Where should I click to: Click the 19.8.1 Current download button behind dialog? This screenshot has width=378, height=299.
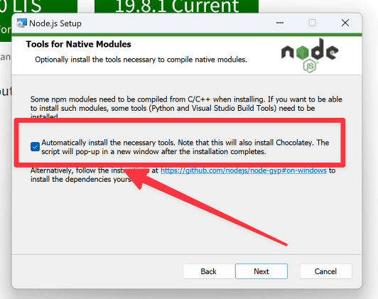(x=176, y=6)
